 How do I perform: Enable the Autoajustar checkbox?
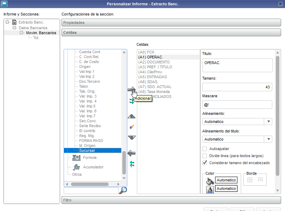205,149
